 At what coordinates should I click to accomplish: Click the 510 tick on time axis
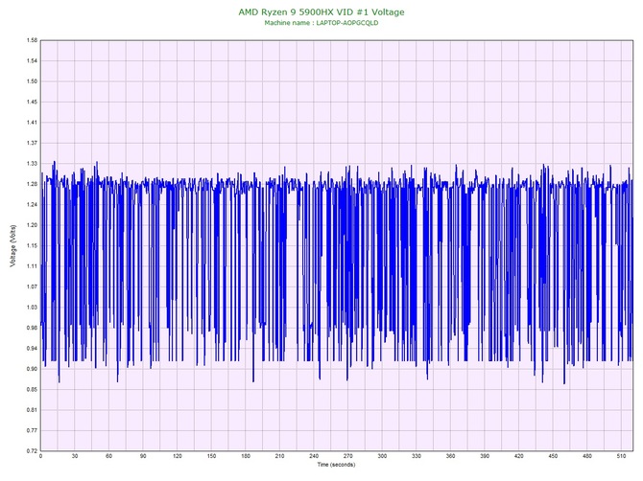[x=621, y=456]
